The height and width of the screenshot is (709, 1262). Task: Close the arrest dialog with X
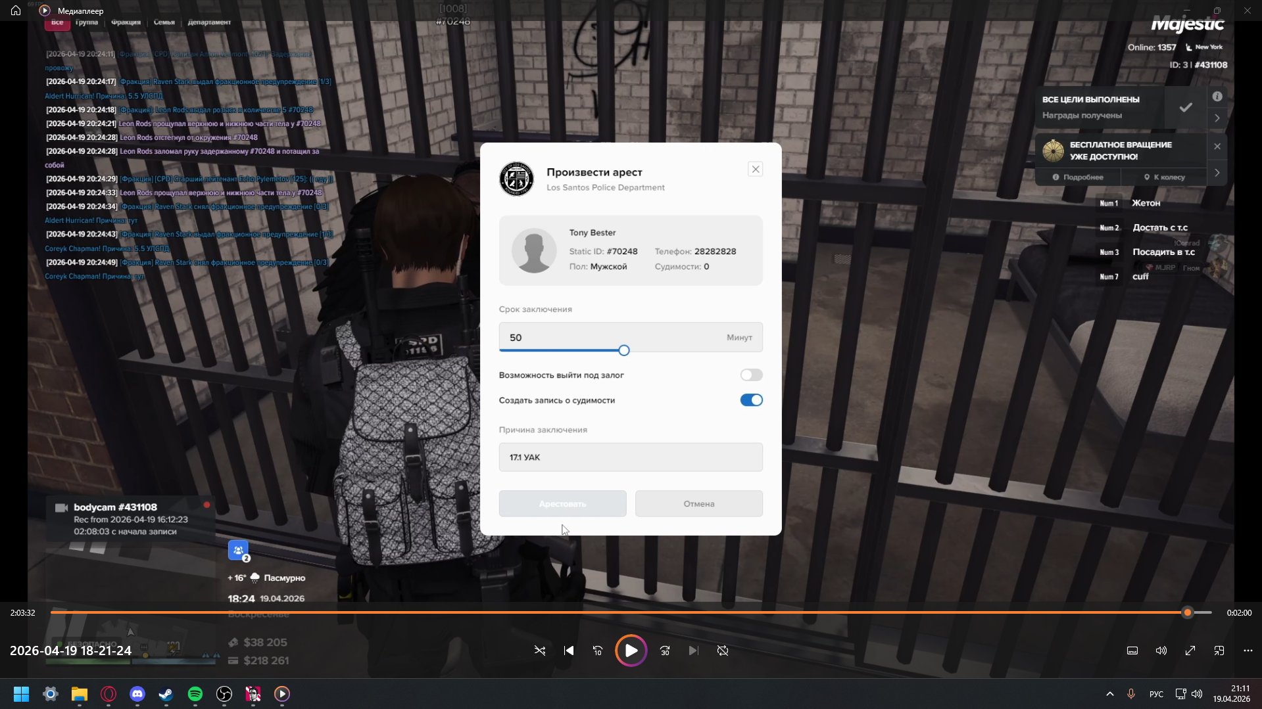pos(756,169)
